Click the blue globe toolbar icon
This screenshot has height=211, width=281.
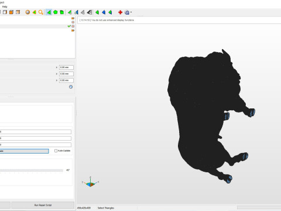tap(127, 12)
